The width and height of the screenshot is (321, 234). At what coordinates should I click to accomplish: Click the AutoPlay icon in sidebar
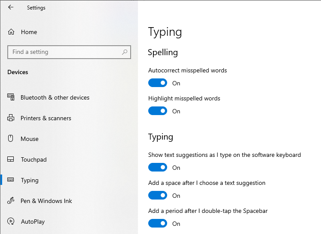[x=11, y=222]
